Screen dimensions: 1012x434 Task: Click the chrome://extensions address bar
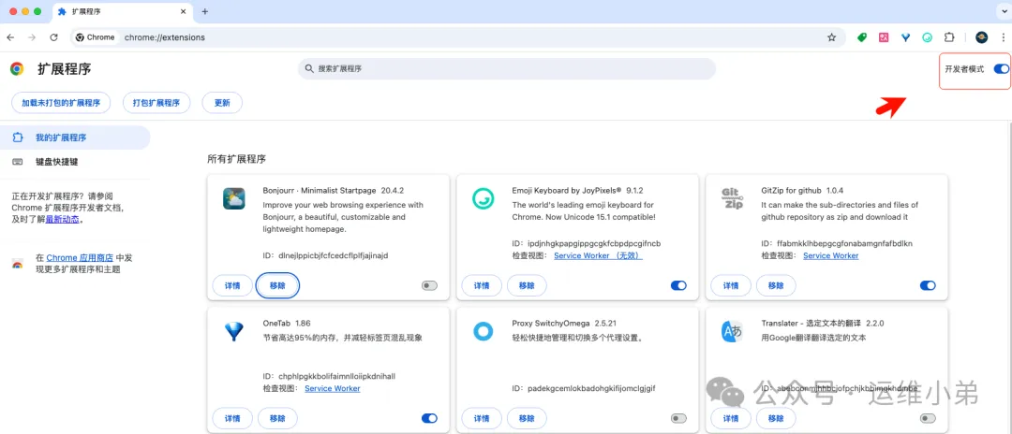click(458, 37)
